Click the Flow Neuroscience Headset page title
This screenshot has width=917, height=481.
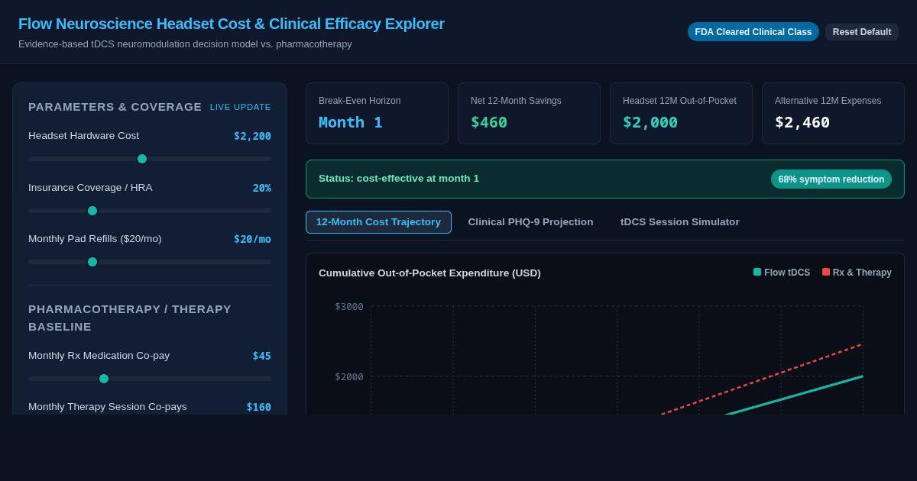click(232, 24)
